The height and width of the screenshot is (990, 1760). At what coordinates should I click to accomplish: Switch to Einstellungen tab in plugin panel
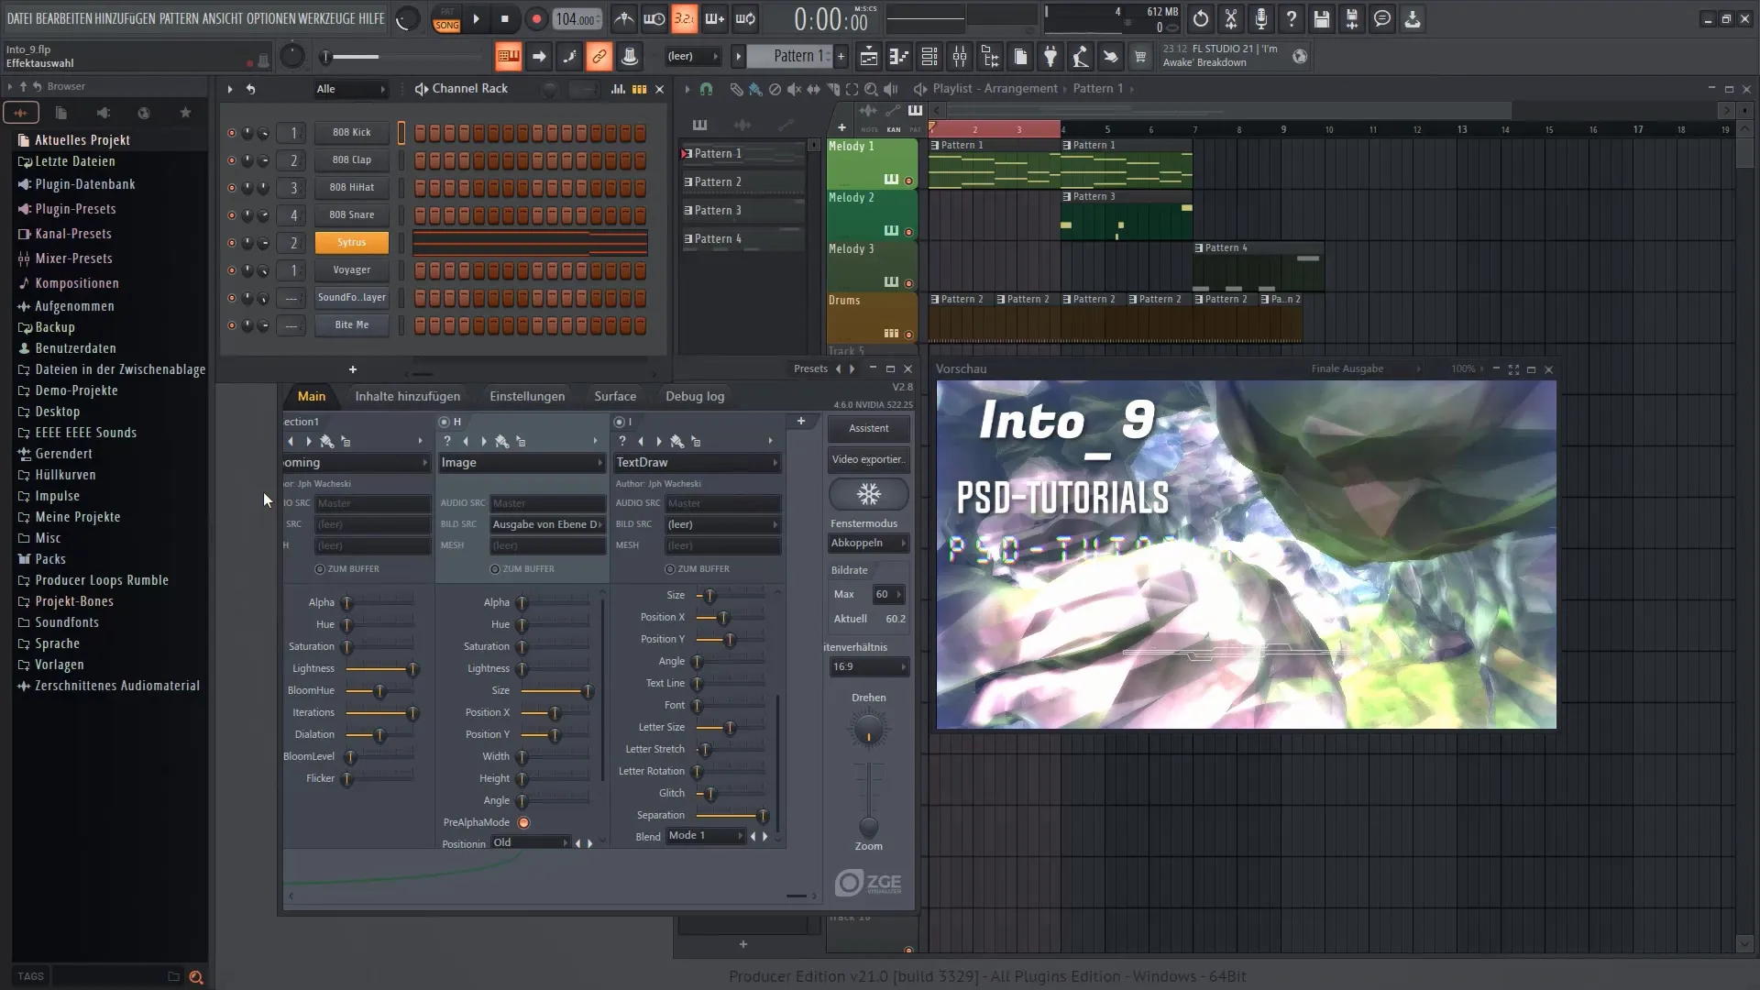click(527, 395)
